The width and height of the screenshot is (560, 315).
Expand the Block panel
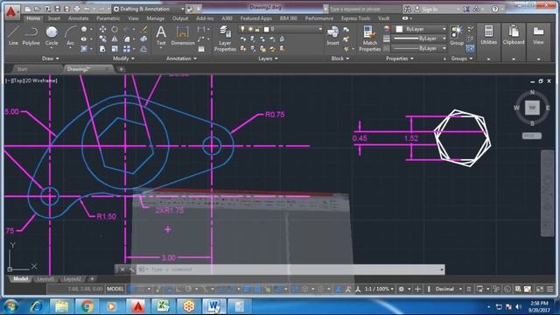point(340,59)
